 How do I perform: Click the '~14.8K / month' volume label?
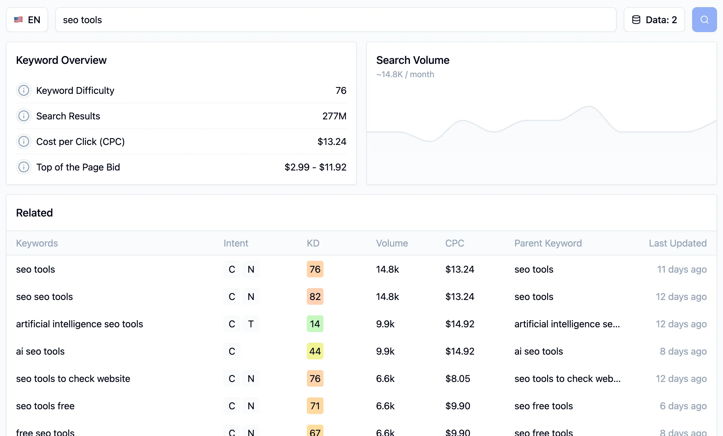(x=405, y=74)
